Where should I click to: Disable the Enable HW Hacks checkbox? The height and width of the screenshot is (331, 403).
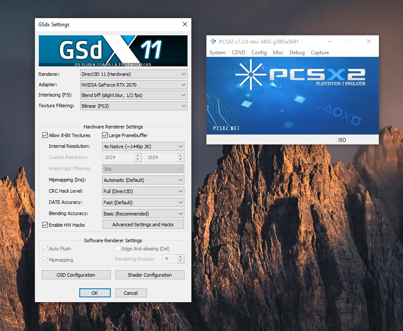pyautogui.click(x=45, y=225)
